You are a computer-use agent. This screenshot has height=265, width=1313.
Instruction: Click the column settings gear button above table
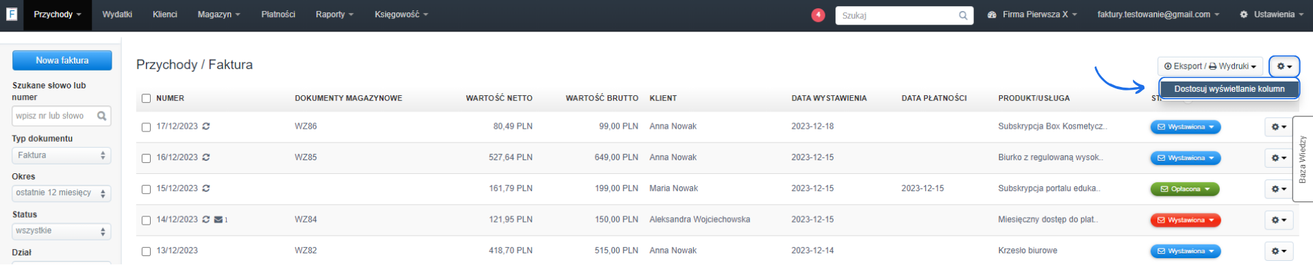pyautogui.click(x=1284, y=66)
